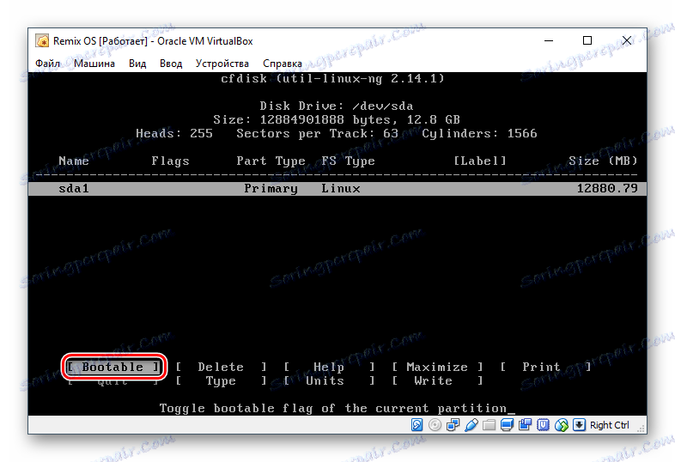This screenshot has height=462, width=675.
Task: Open the Ввод menu
Action: [171, 64]
